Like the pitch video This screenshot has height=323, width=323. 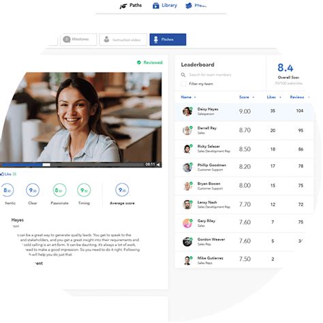8,174
